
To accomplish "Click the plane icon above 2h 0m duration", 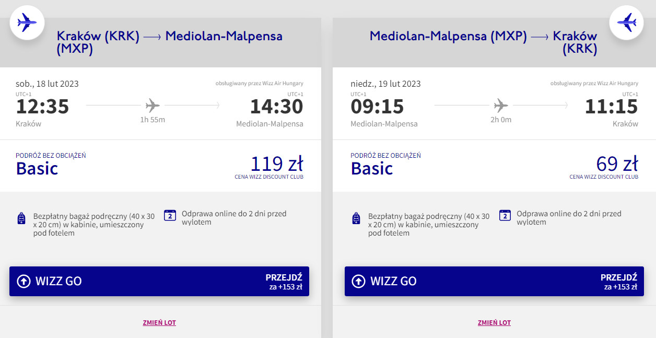I will click(x=501, y=106).
